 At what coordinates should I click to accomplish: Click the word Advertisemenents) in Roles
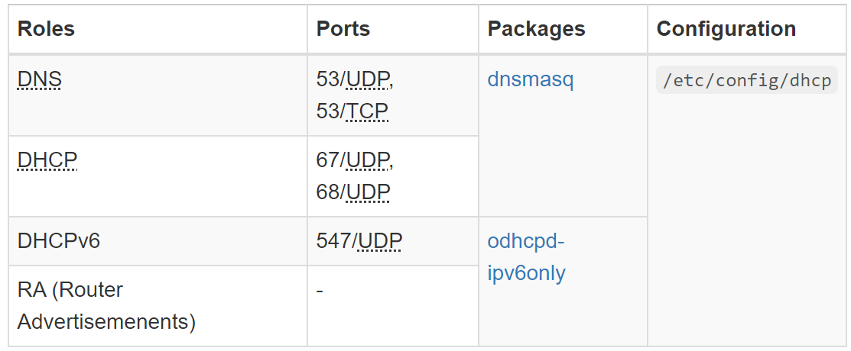pos(106,322)
